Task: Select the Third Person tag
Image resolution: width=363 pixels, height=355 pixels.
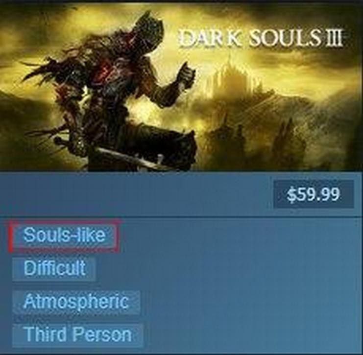Action: point(77,335)
